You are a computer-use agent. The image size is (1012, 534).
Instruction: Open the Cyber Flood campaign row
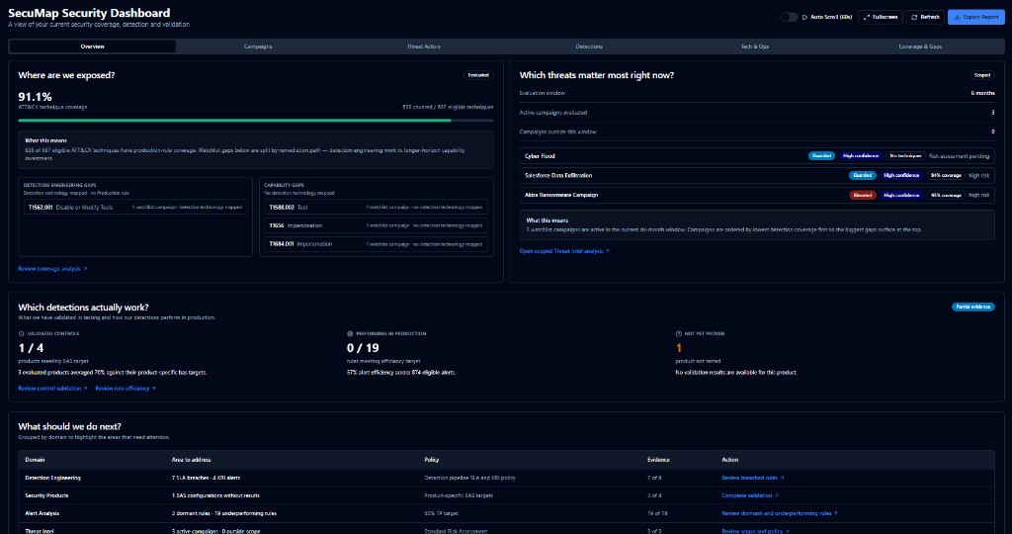[756, 155]
